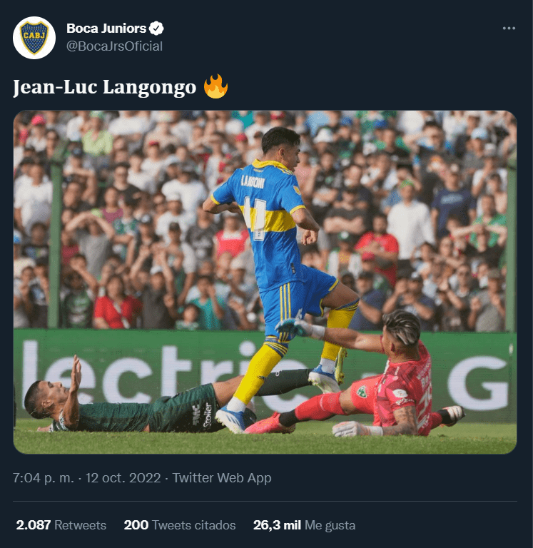Open the Boca Juniors display name
The height and width of the screenshot is (548, 533).
(106, 29)
